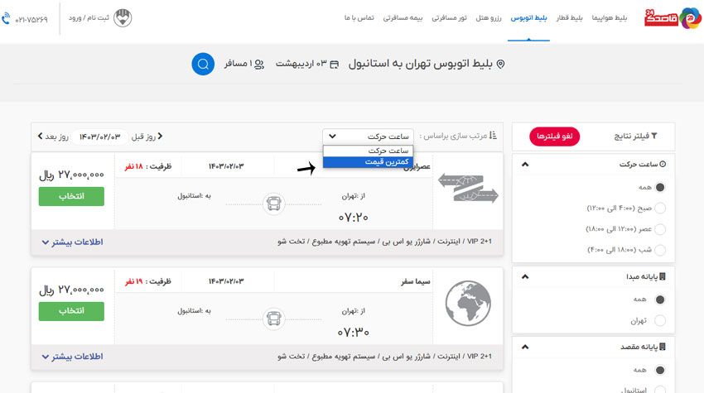Choose ساعت حرکت option in sort list
Screen dimensions: 704x393
[x=368, y=151]
